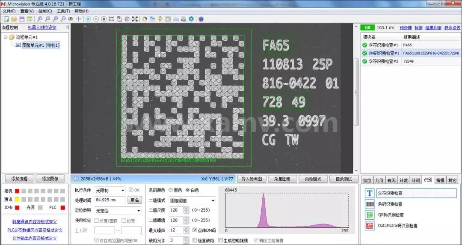
Task: Switch to the 定位 tab
Action: 367,180
